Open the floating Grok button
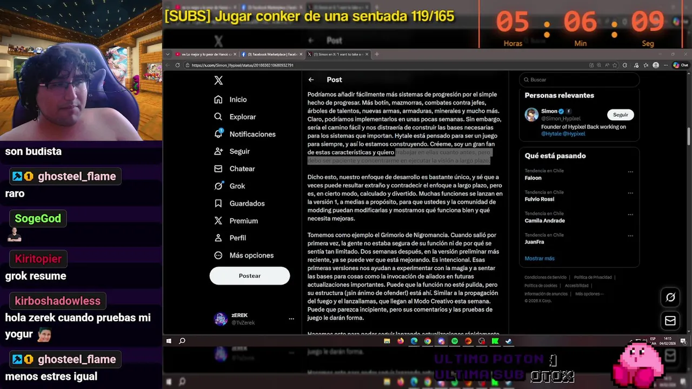692x389 pixels. coord(670,297)
